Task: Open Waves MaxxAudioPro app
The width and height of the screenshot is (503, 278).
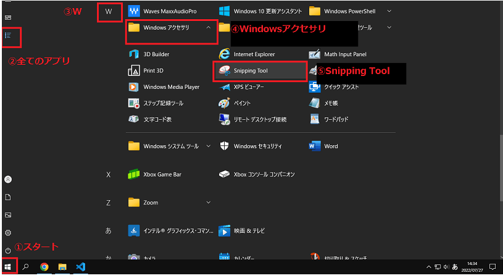Action: tap(162, 11)
